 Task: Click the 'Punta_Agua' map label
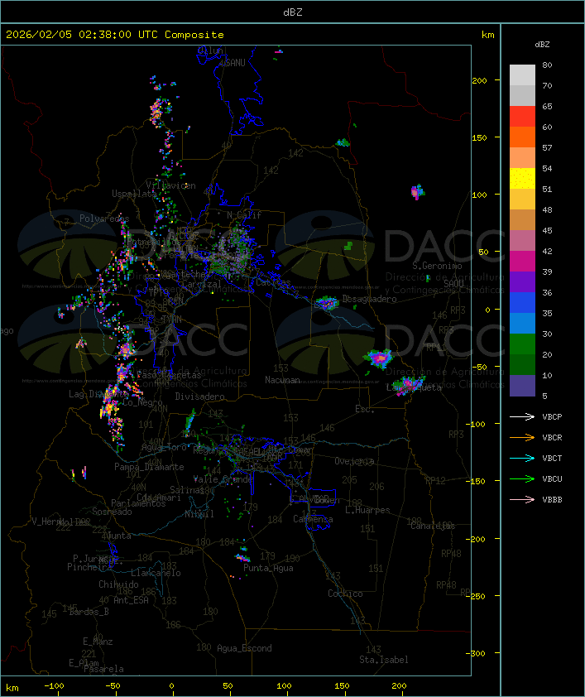(268, 568)
